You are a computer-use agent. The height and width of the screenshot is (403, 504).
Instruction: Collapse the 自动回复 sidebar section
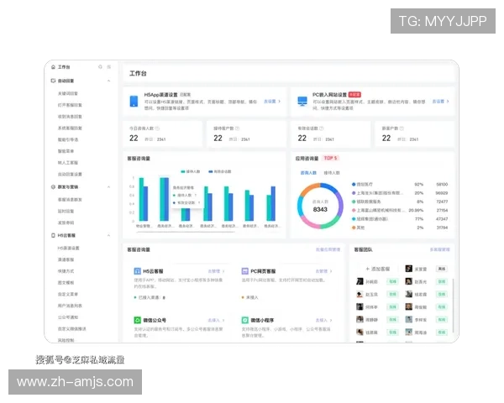coord(110,81)
